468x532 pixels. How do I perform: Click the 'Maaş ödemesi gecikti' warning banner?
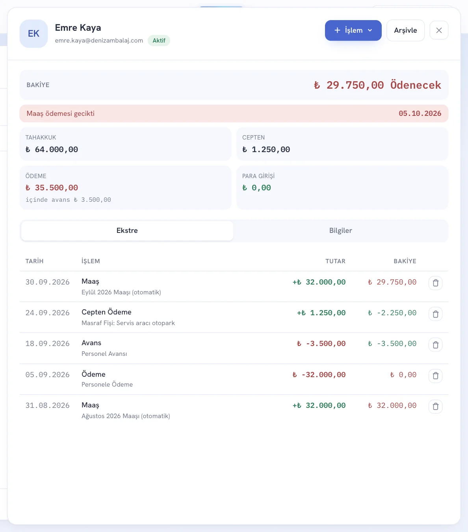234,113
